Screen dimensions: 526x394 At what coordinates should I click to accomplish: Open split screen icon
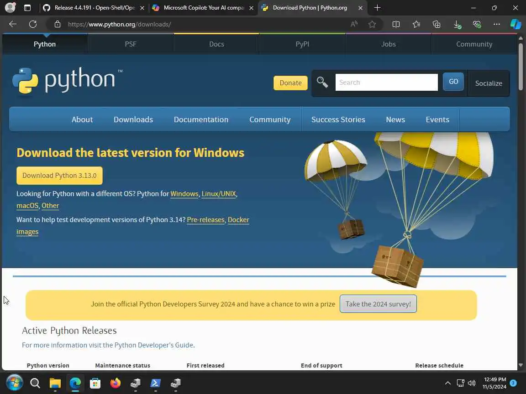396,24
